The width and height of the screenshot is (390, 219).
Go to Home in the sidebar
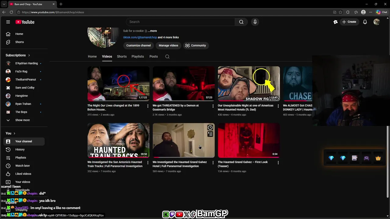pyautogui.click(x=24, y=34)
